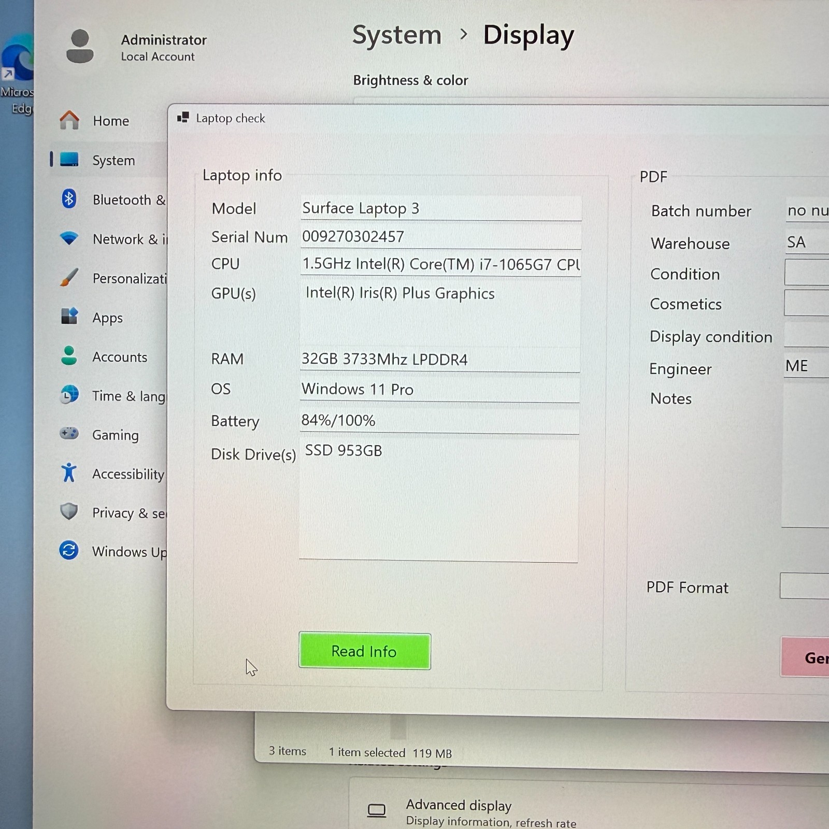Open the PDF Format dropdown

804,585
